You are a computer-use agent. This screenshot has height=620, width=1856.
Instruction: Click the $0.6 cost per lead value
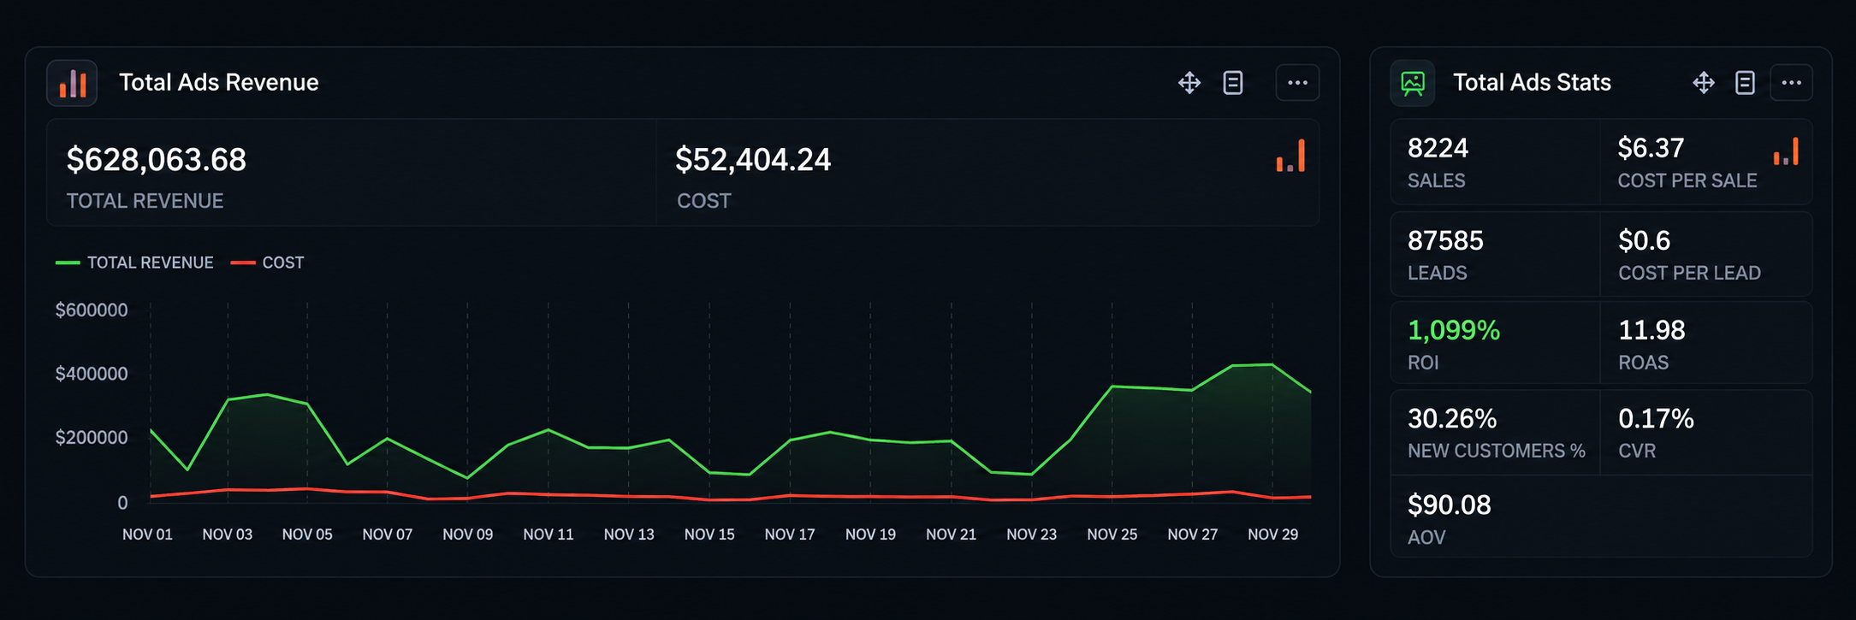tap(1644, 240)
